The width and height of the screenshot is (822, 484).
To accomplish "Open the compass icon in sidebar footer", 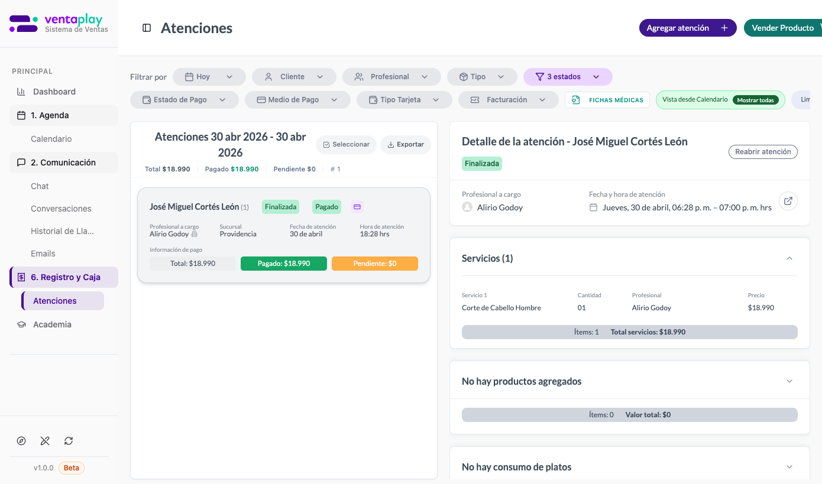I will click(21, 441).
